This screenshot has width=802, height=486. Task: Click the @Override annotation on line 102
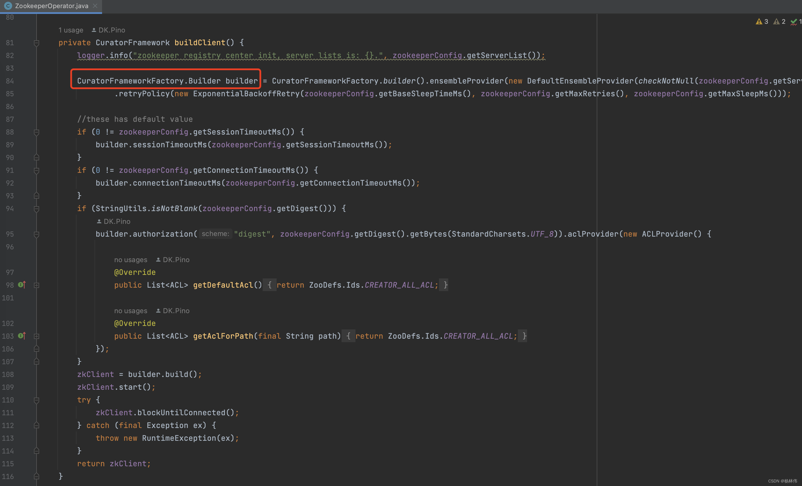(135, 323)
